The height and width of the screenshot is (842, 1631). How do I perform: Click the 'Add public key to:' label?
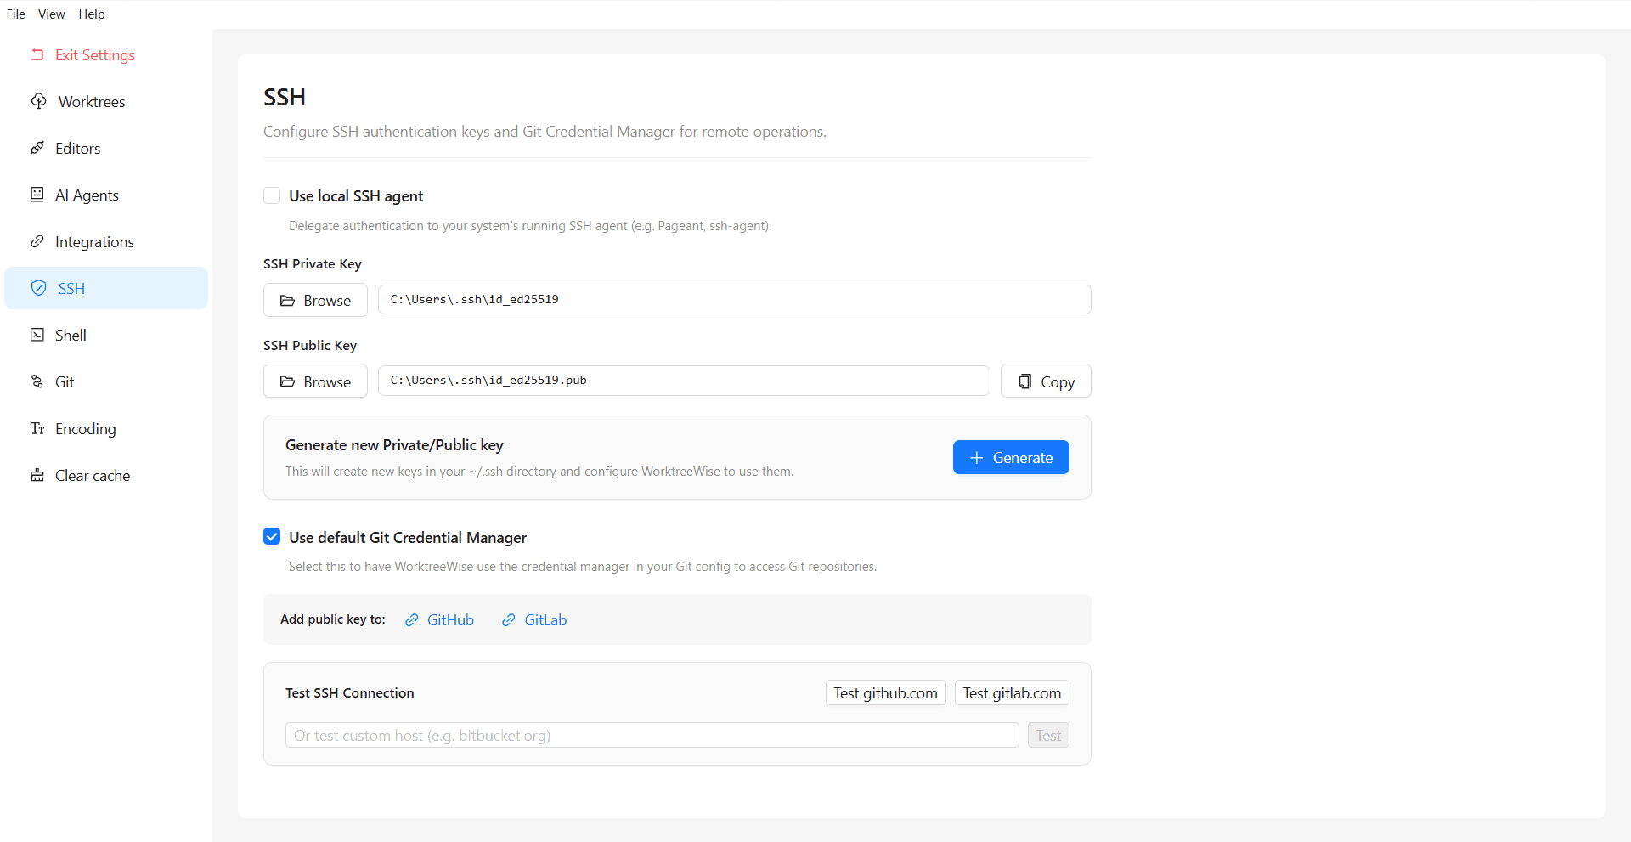(333, 619)
